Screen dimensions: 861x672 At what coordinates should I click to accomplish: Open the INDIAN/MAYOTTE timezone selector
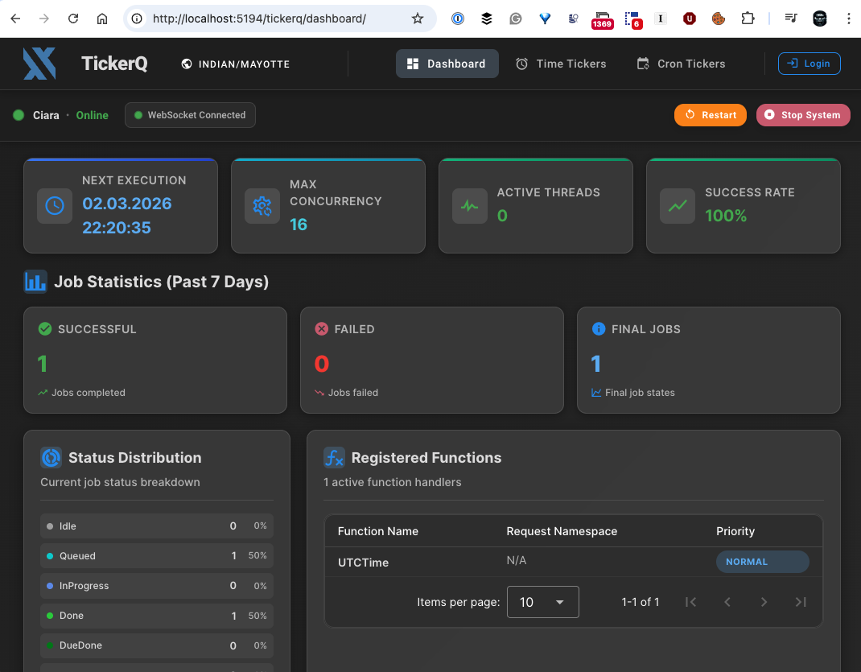[235, 64]
